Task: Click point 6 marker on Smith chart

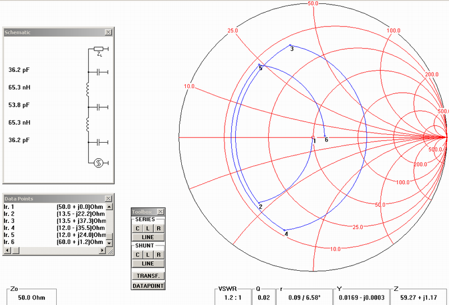Action: (x=325, y=136)
